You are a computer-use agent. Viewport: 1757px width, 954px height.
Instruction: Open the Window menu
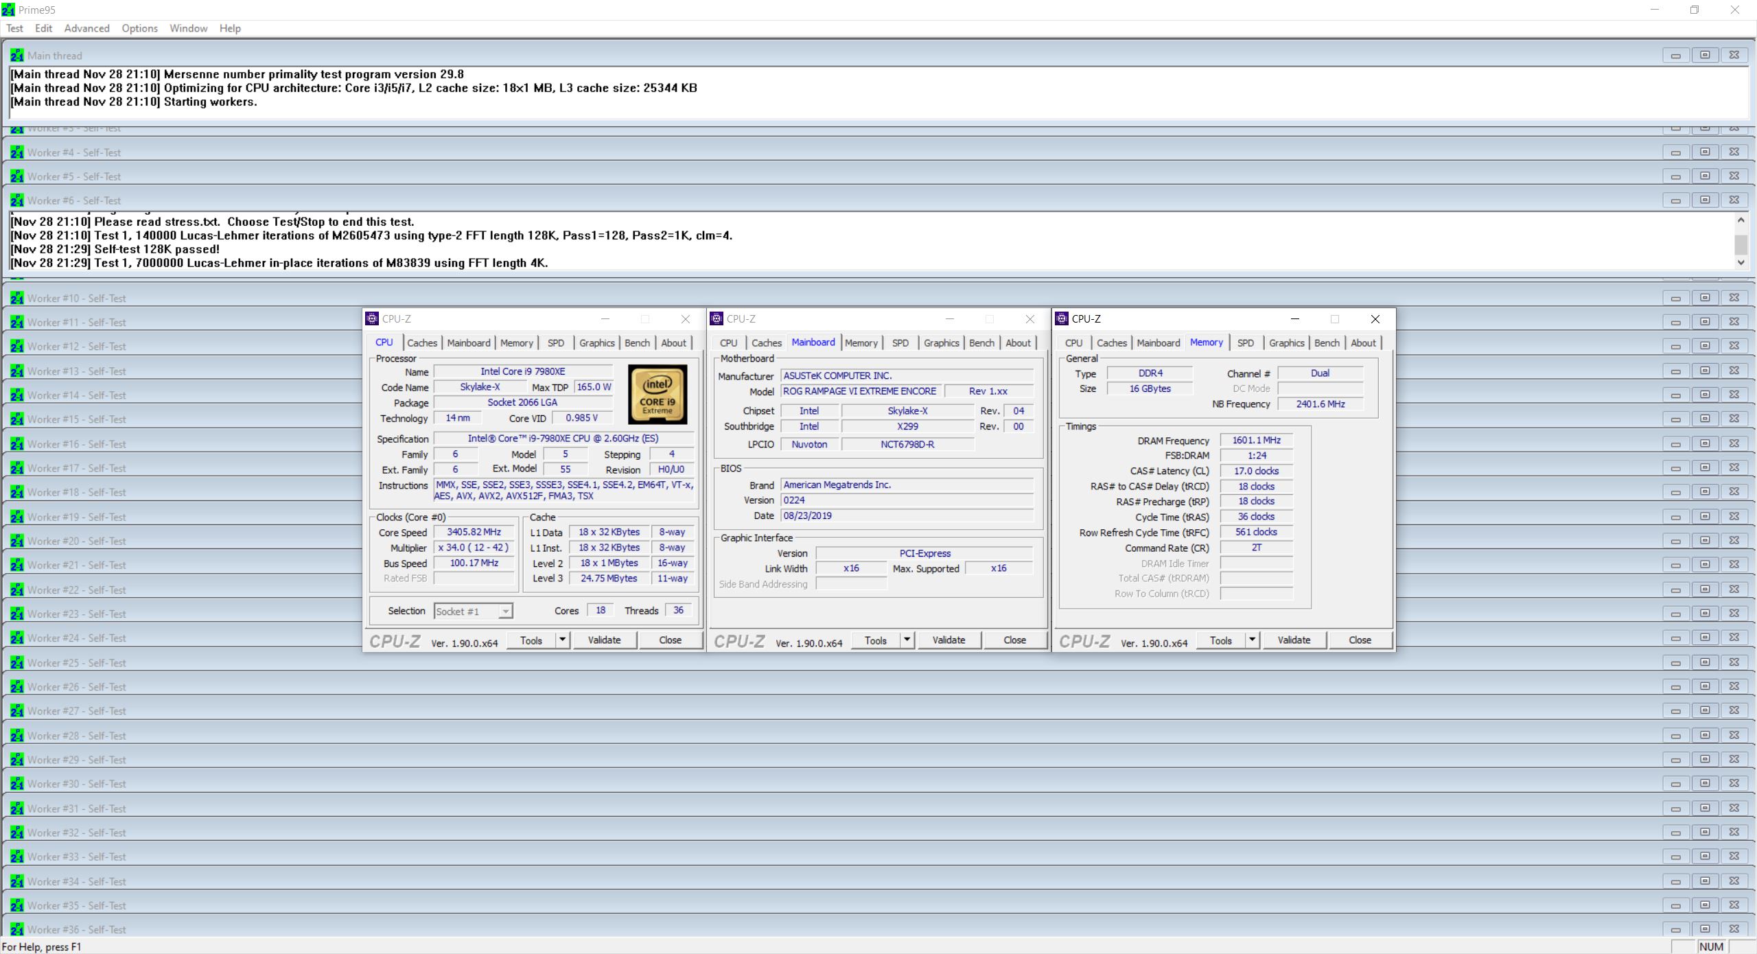[x=188, y=28]
